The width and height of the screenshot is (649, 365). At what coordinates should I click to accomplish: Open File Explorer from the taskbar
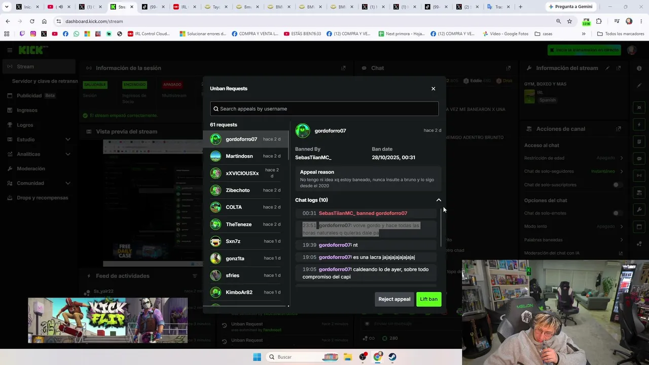348,357
